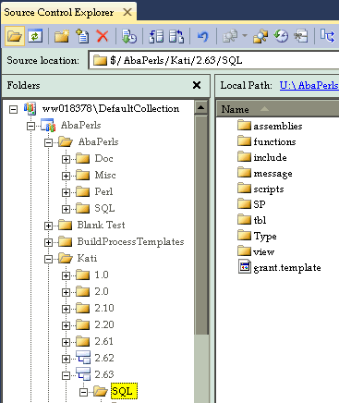Expand the SQL folder under AbaPerls
339x403 pixels.
pyautogui.click(x=66, y=209)
